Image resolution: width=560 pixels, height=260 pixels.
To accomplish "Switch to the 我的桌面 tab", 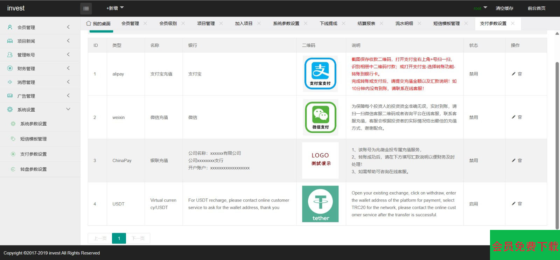I will 98,23.
